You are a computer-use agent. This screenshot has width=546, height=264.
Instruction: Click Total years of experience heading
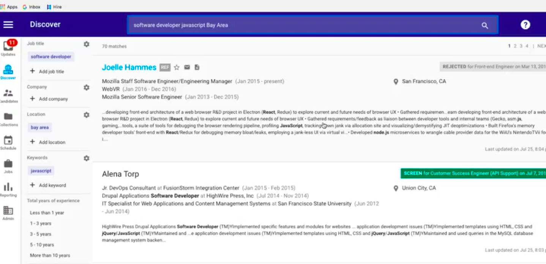[x=53, y=201]
